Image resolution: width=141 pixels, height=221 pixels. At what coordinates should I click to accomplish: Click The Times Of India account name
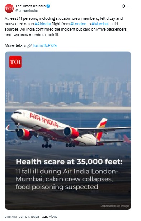pyautogui.click(x=30, y=6)
